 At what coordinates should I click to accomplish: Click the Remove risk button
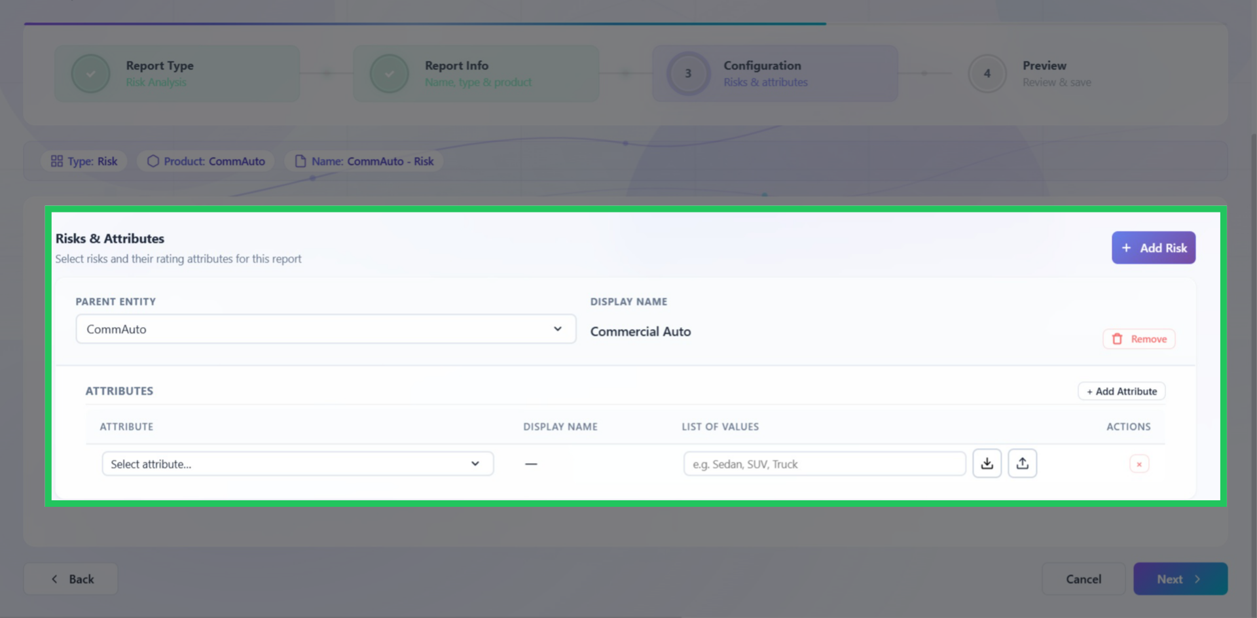(1139, 339)
